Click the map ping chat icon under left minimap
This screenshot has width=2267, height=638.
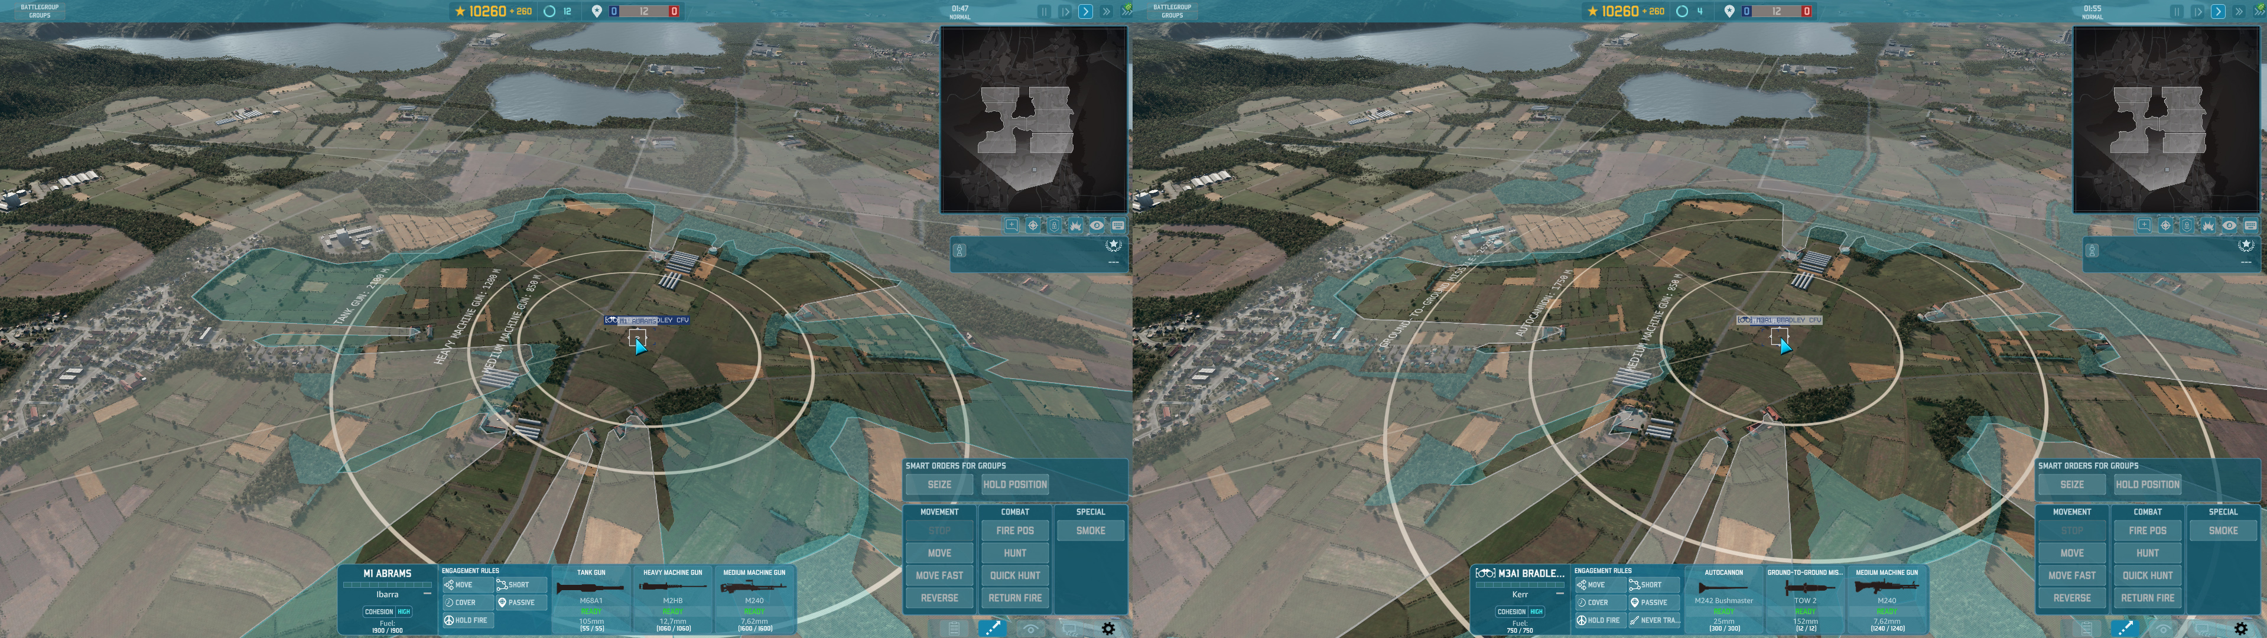[x=1012, y=225]
